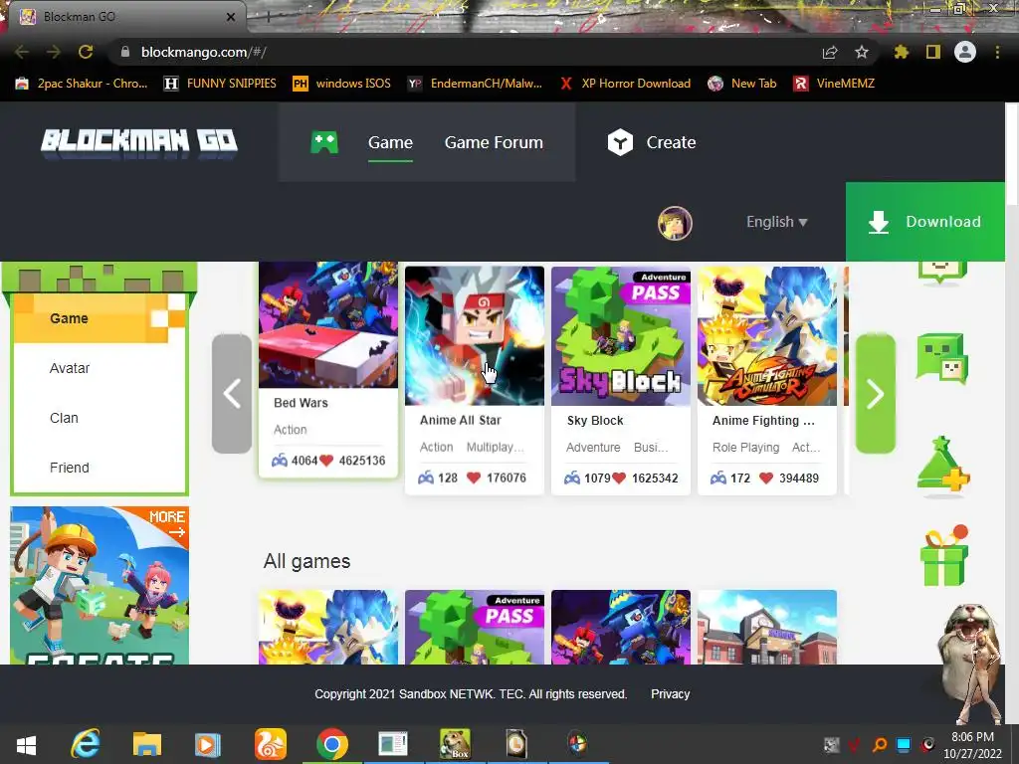
Task: Select the Game navigation tab
Action: [390, 142]
